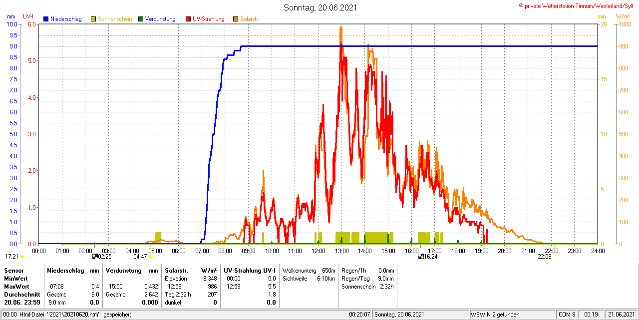Click the moonset icon beside 02:25

click(x=94, y=256)
